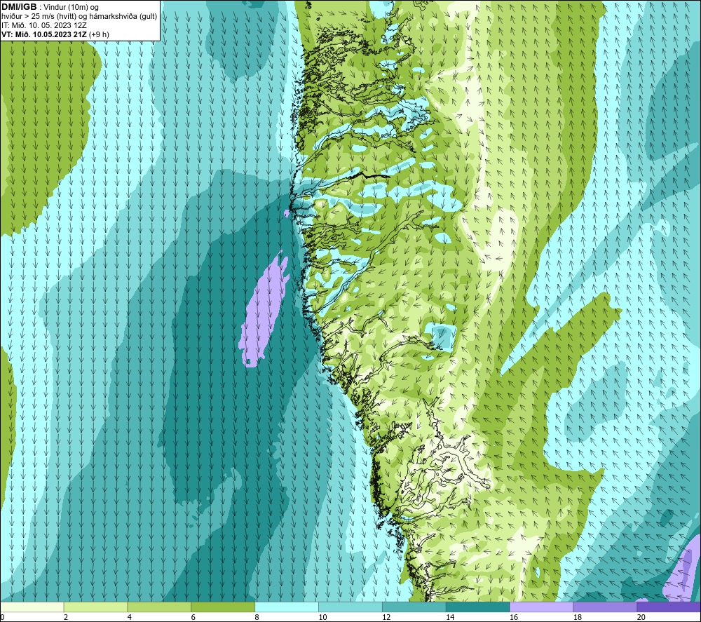Click the 6–8 m/s olive green legend swatch
Screen dimensions: 701x622
click(x=223, y=607)
